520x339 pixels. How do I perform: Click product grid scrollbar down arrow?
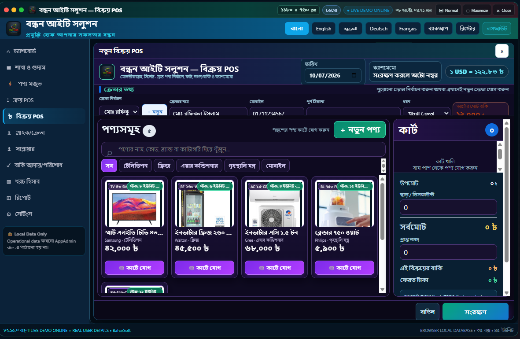point(382,290)
